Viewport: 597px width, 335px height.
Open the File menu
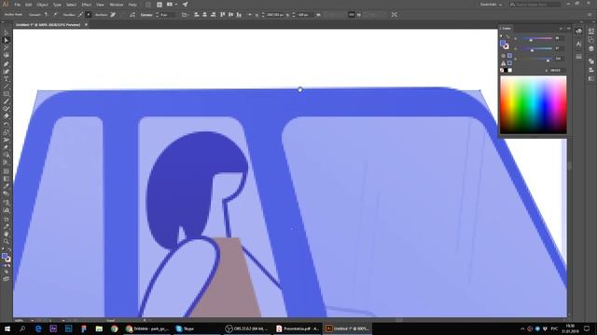point(17,5)
